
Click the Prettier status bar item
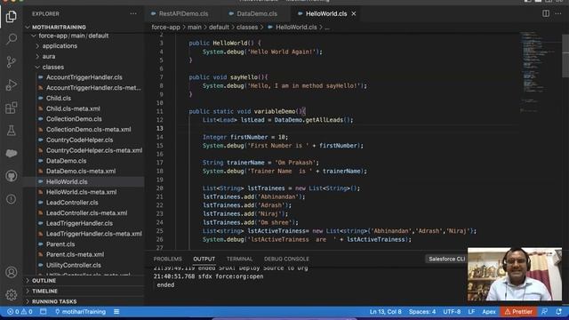pos(518,312)
